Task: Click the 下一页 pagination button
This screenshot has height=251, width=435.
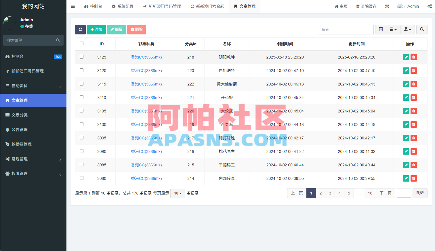Action: (x=386, y=193)
